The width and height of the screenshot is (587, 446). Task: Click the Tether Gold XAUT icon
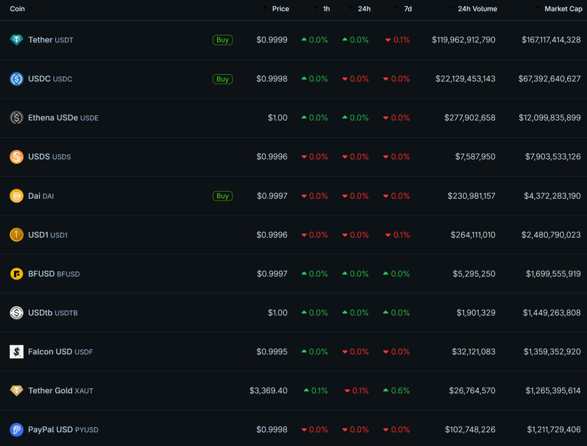16,391
